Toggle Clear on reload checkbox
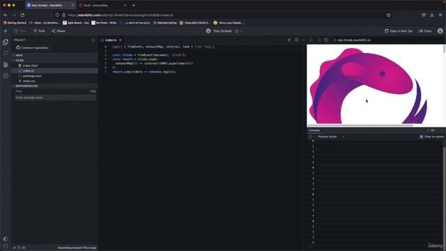 coord(421,137)
